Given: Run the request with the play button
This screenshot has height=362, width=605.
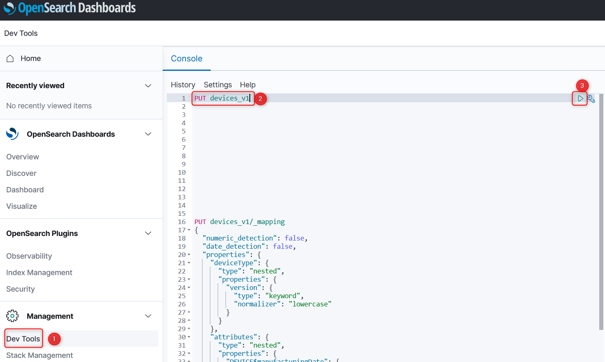Looking at the screenshot, I should click(x=580, y=98).
